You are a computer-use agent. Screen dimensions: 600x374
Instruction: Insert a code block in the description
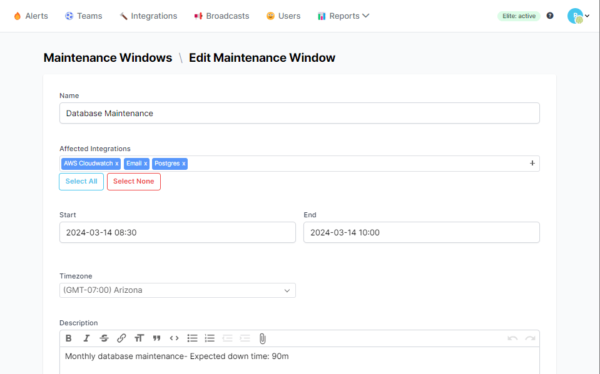coord(174,338)
